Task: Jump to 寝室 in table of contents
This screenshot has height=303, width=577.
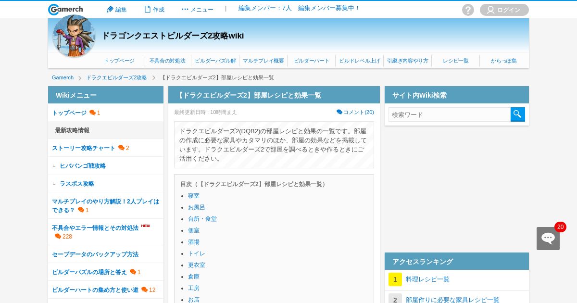Action: click(x=194, y=196)
